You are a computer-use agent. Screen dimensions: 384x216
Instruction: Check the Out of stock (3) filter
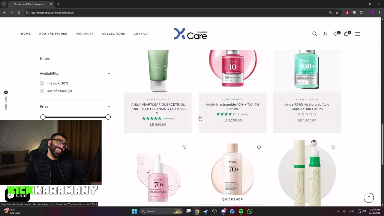tap(42, 91)
